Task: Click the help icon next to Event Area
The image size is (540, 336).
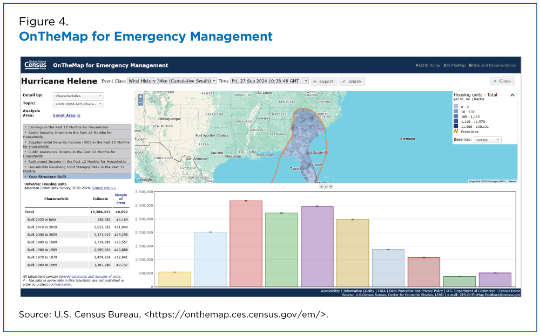Action: tap(78, 116)
